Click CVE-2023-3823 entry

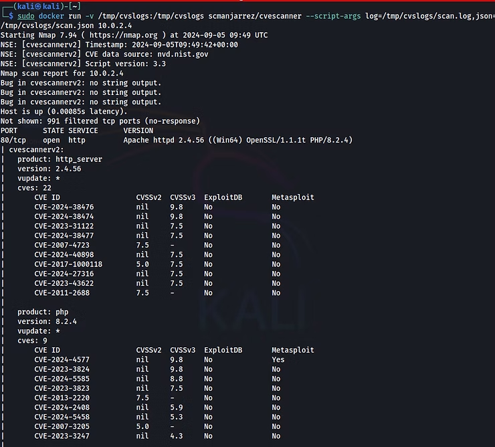62,388
